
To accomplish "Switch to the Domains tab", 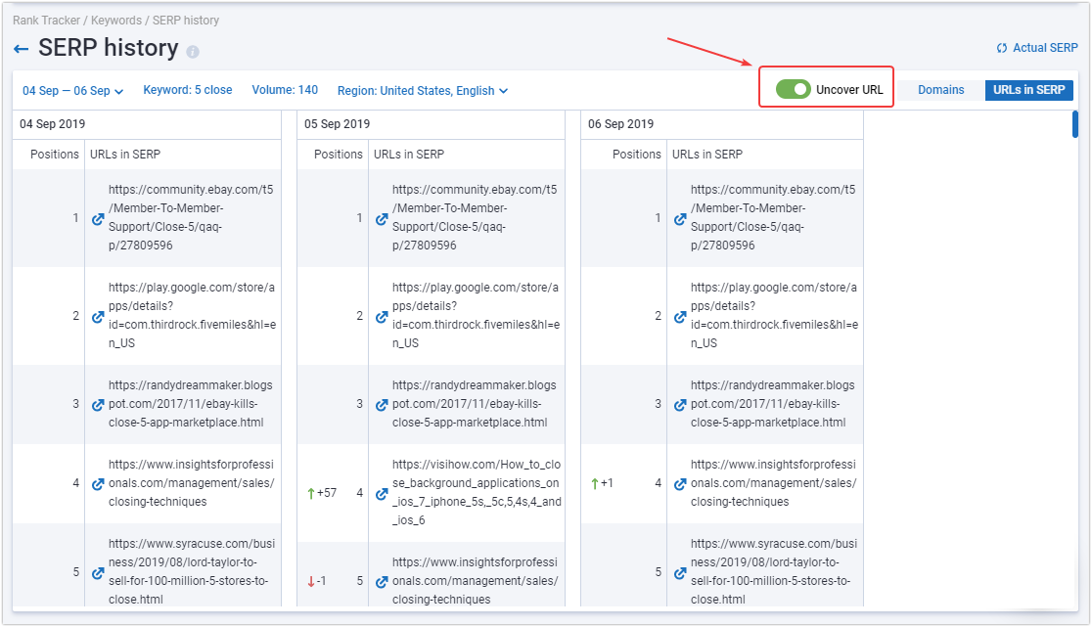I will pos(941,90).
